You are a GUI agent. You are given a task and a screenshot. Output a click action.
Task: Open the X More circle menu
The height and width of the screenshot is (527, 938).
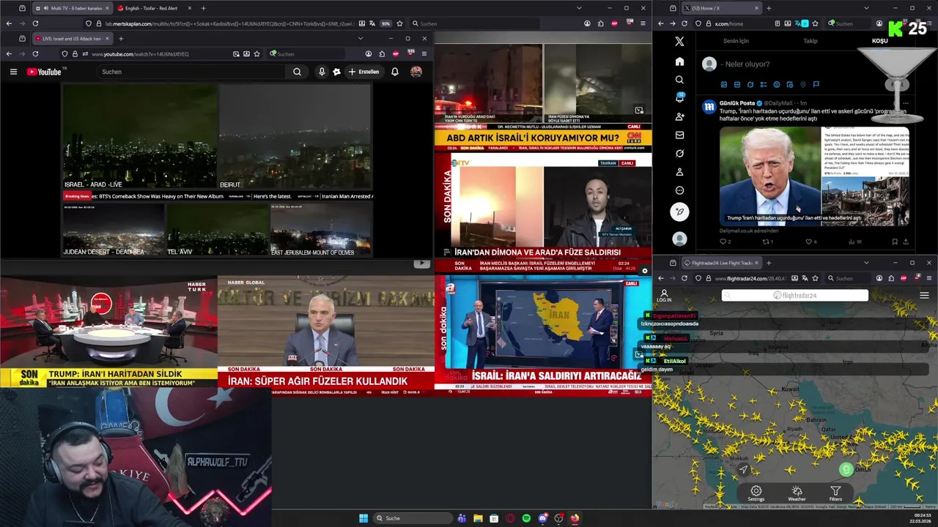(679, 190)
